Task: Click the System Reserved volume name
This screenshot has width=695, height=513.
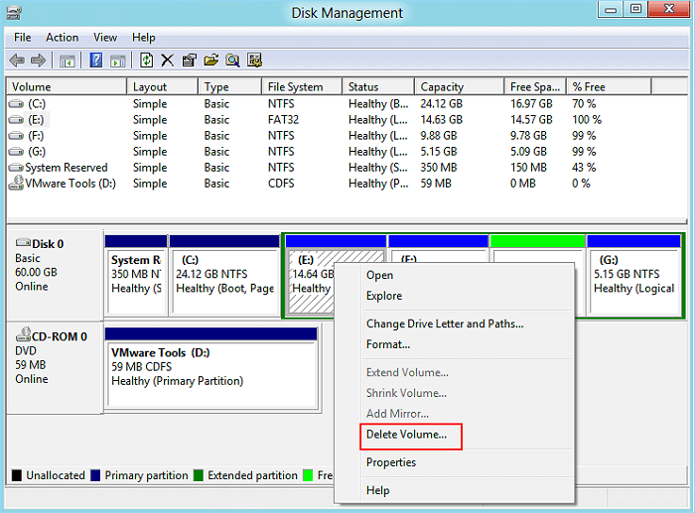Action: pyautogui.click(x=67, y=168)
